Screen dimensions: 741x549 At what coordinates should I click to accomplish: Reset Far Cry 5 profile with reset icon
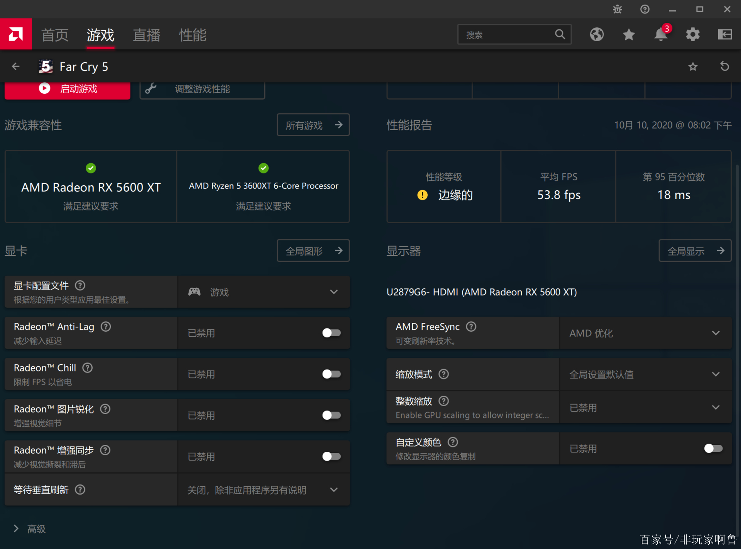click(724, 66)
